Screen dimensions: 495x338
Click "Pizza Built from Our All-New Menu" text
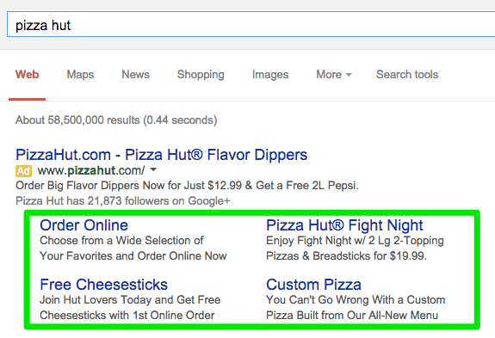[352, 316]
